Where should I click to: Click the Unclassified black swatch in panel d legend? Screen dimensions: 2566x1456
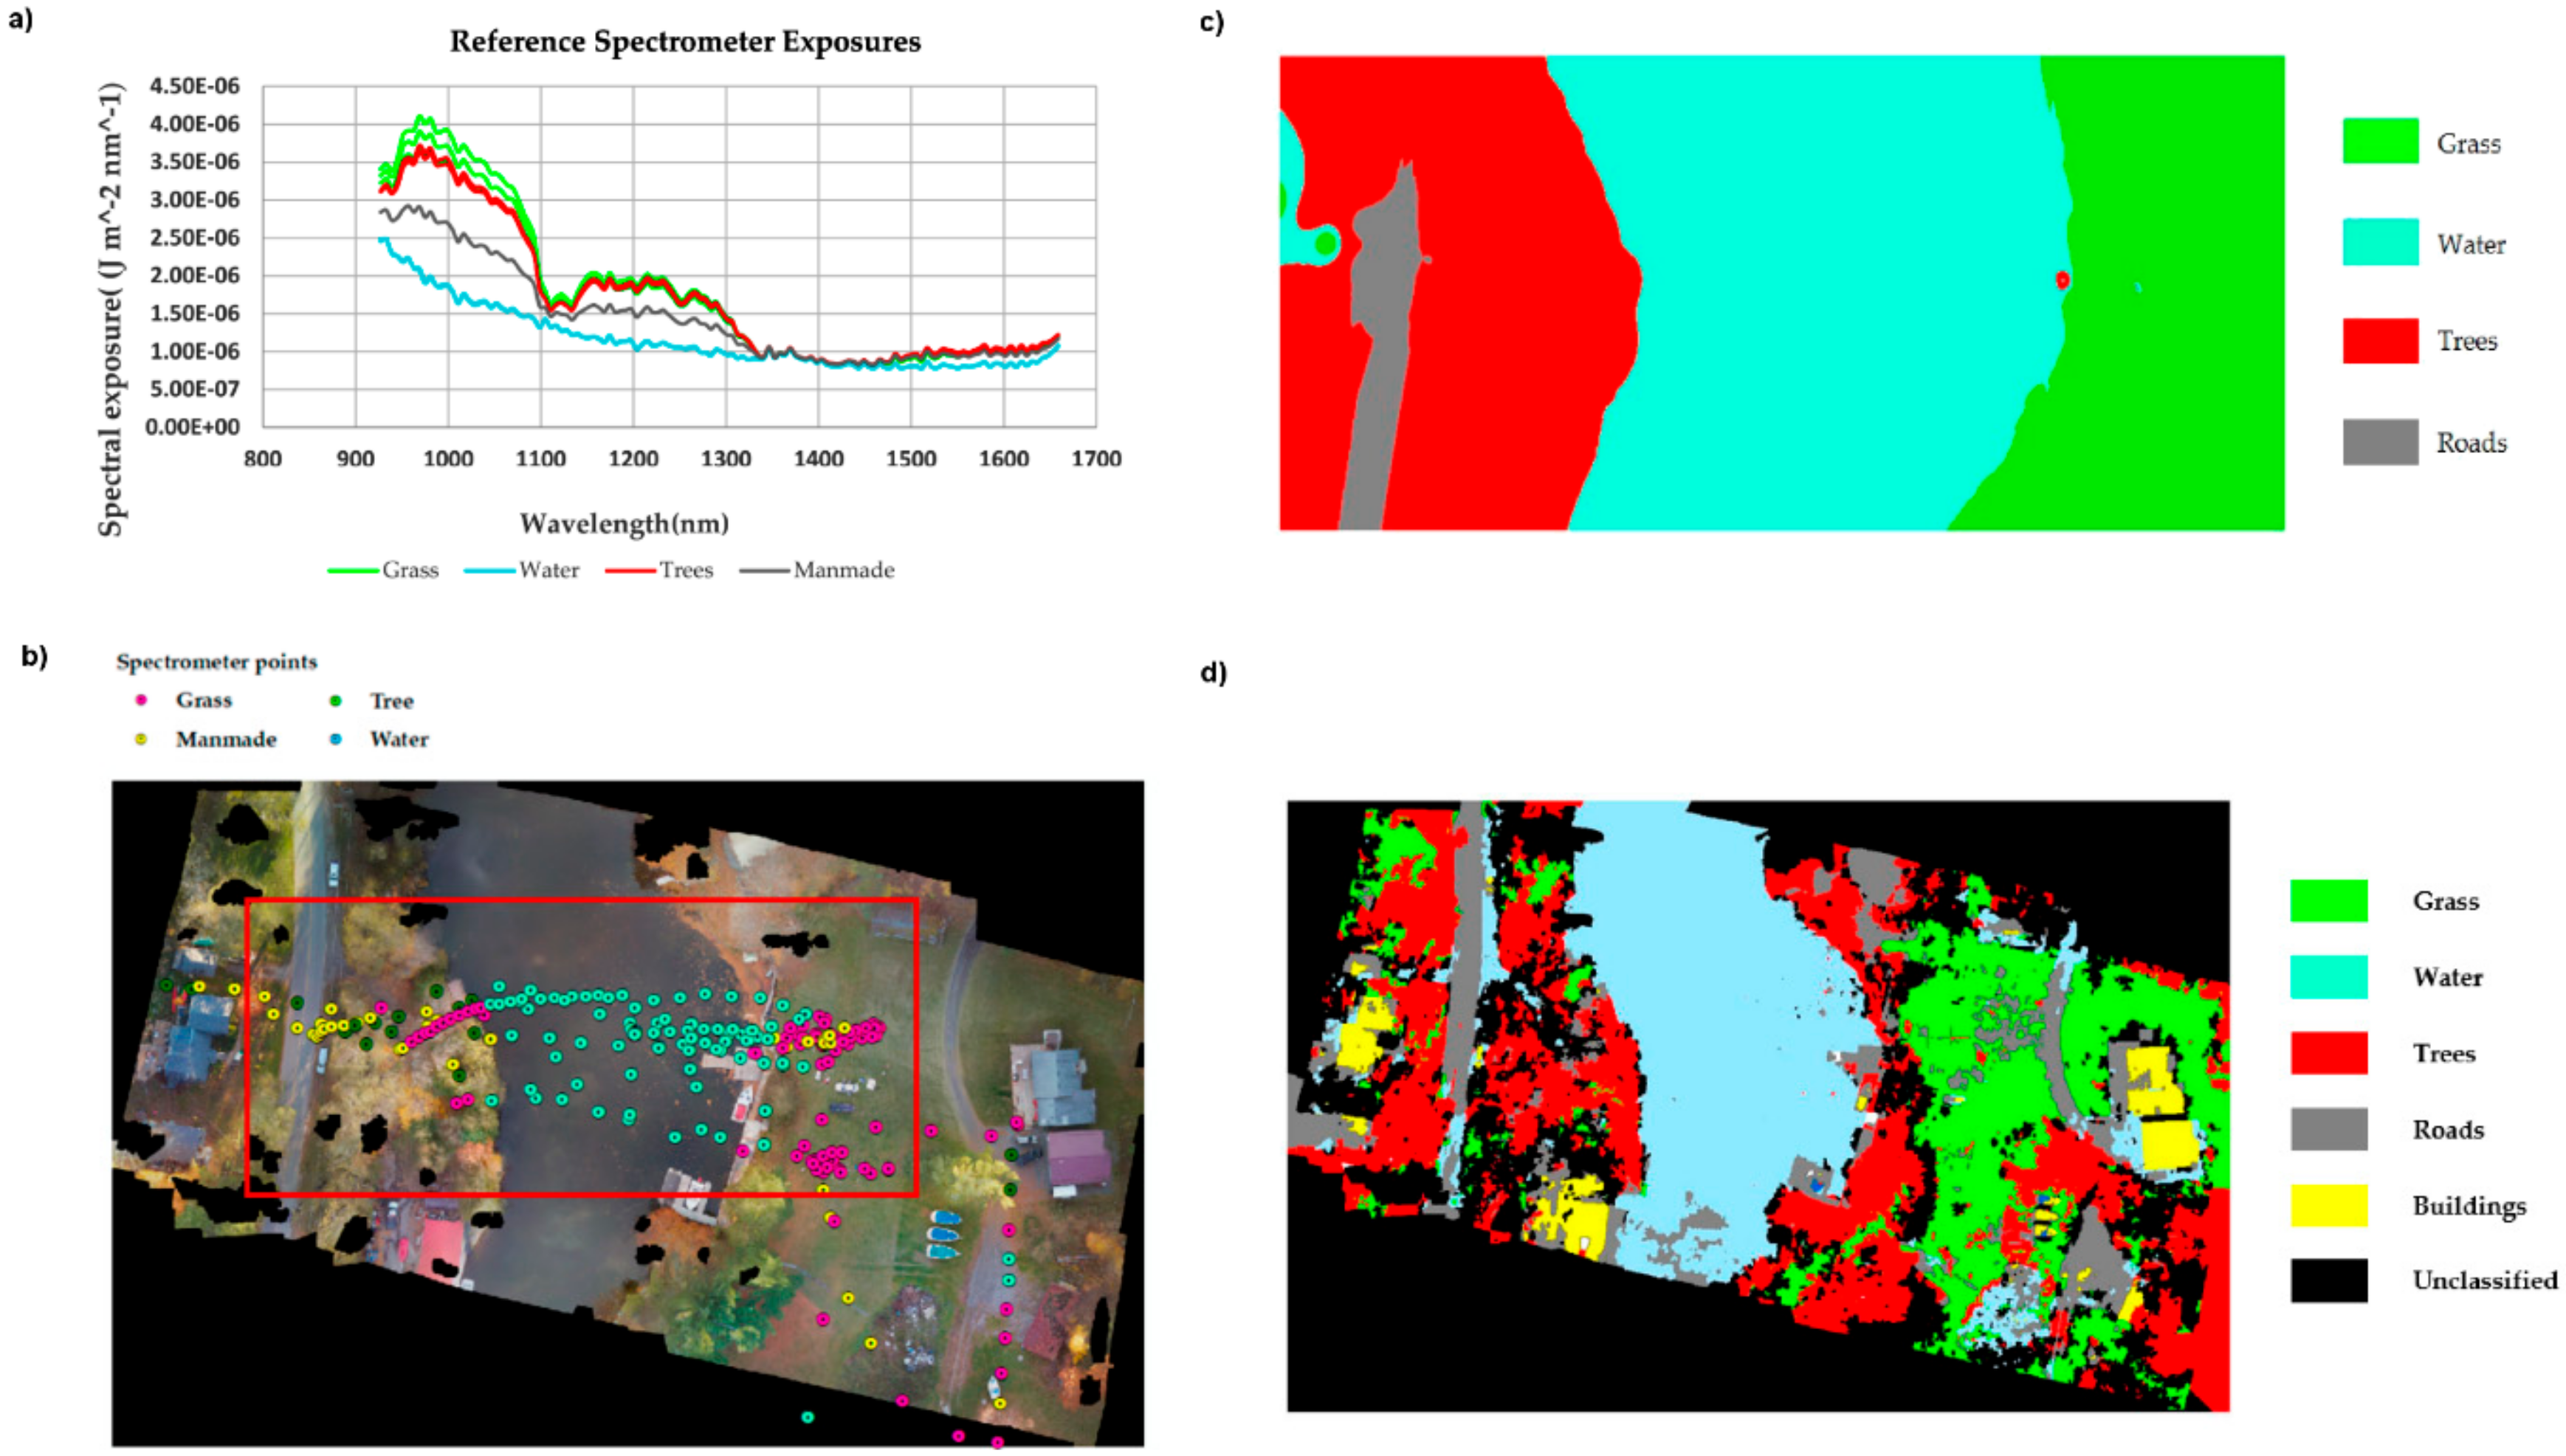coord(2328,1280)
